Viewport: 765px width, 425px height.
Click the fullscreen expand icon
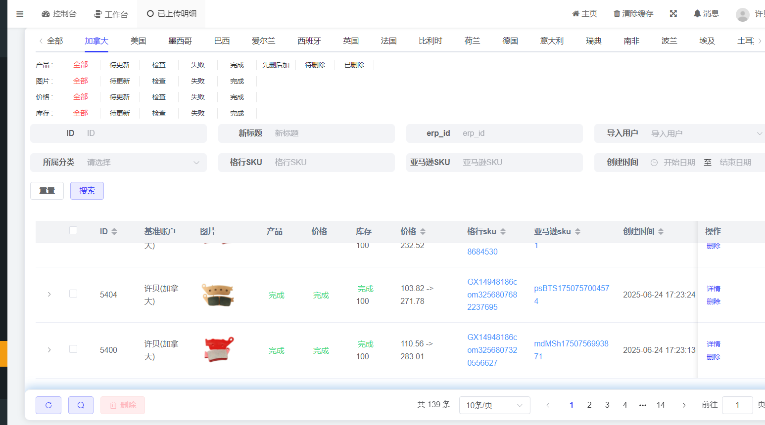[x=673, y=14]
